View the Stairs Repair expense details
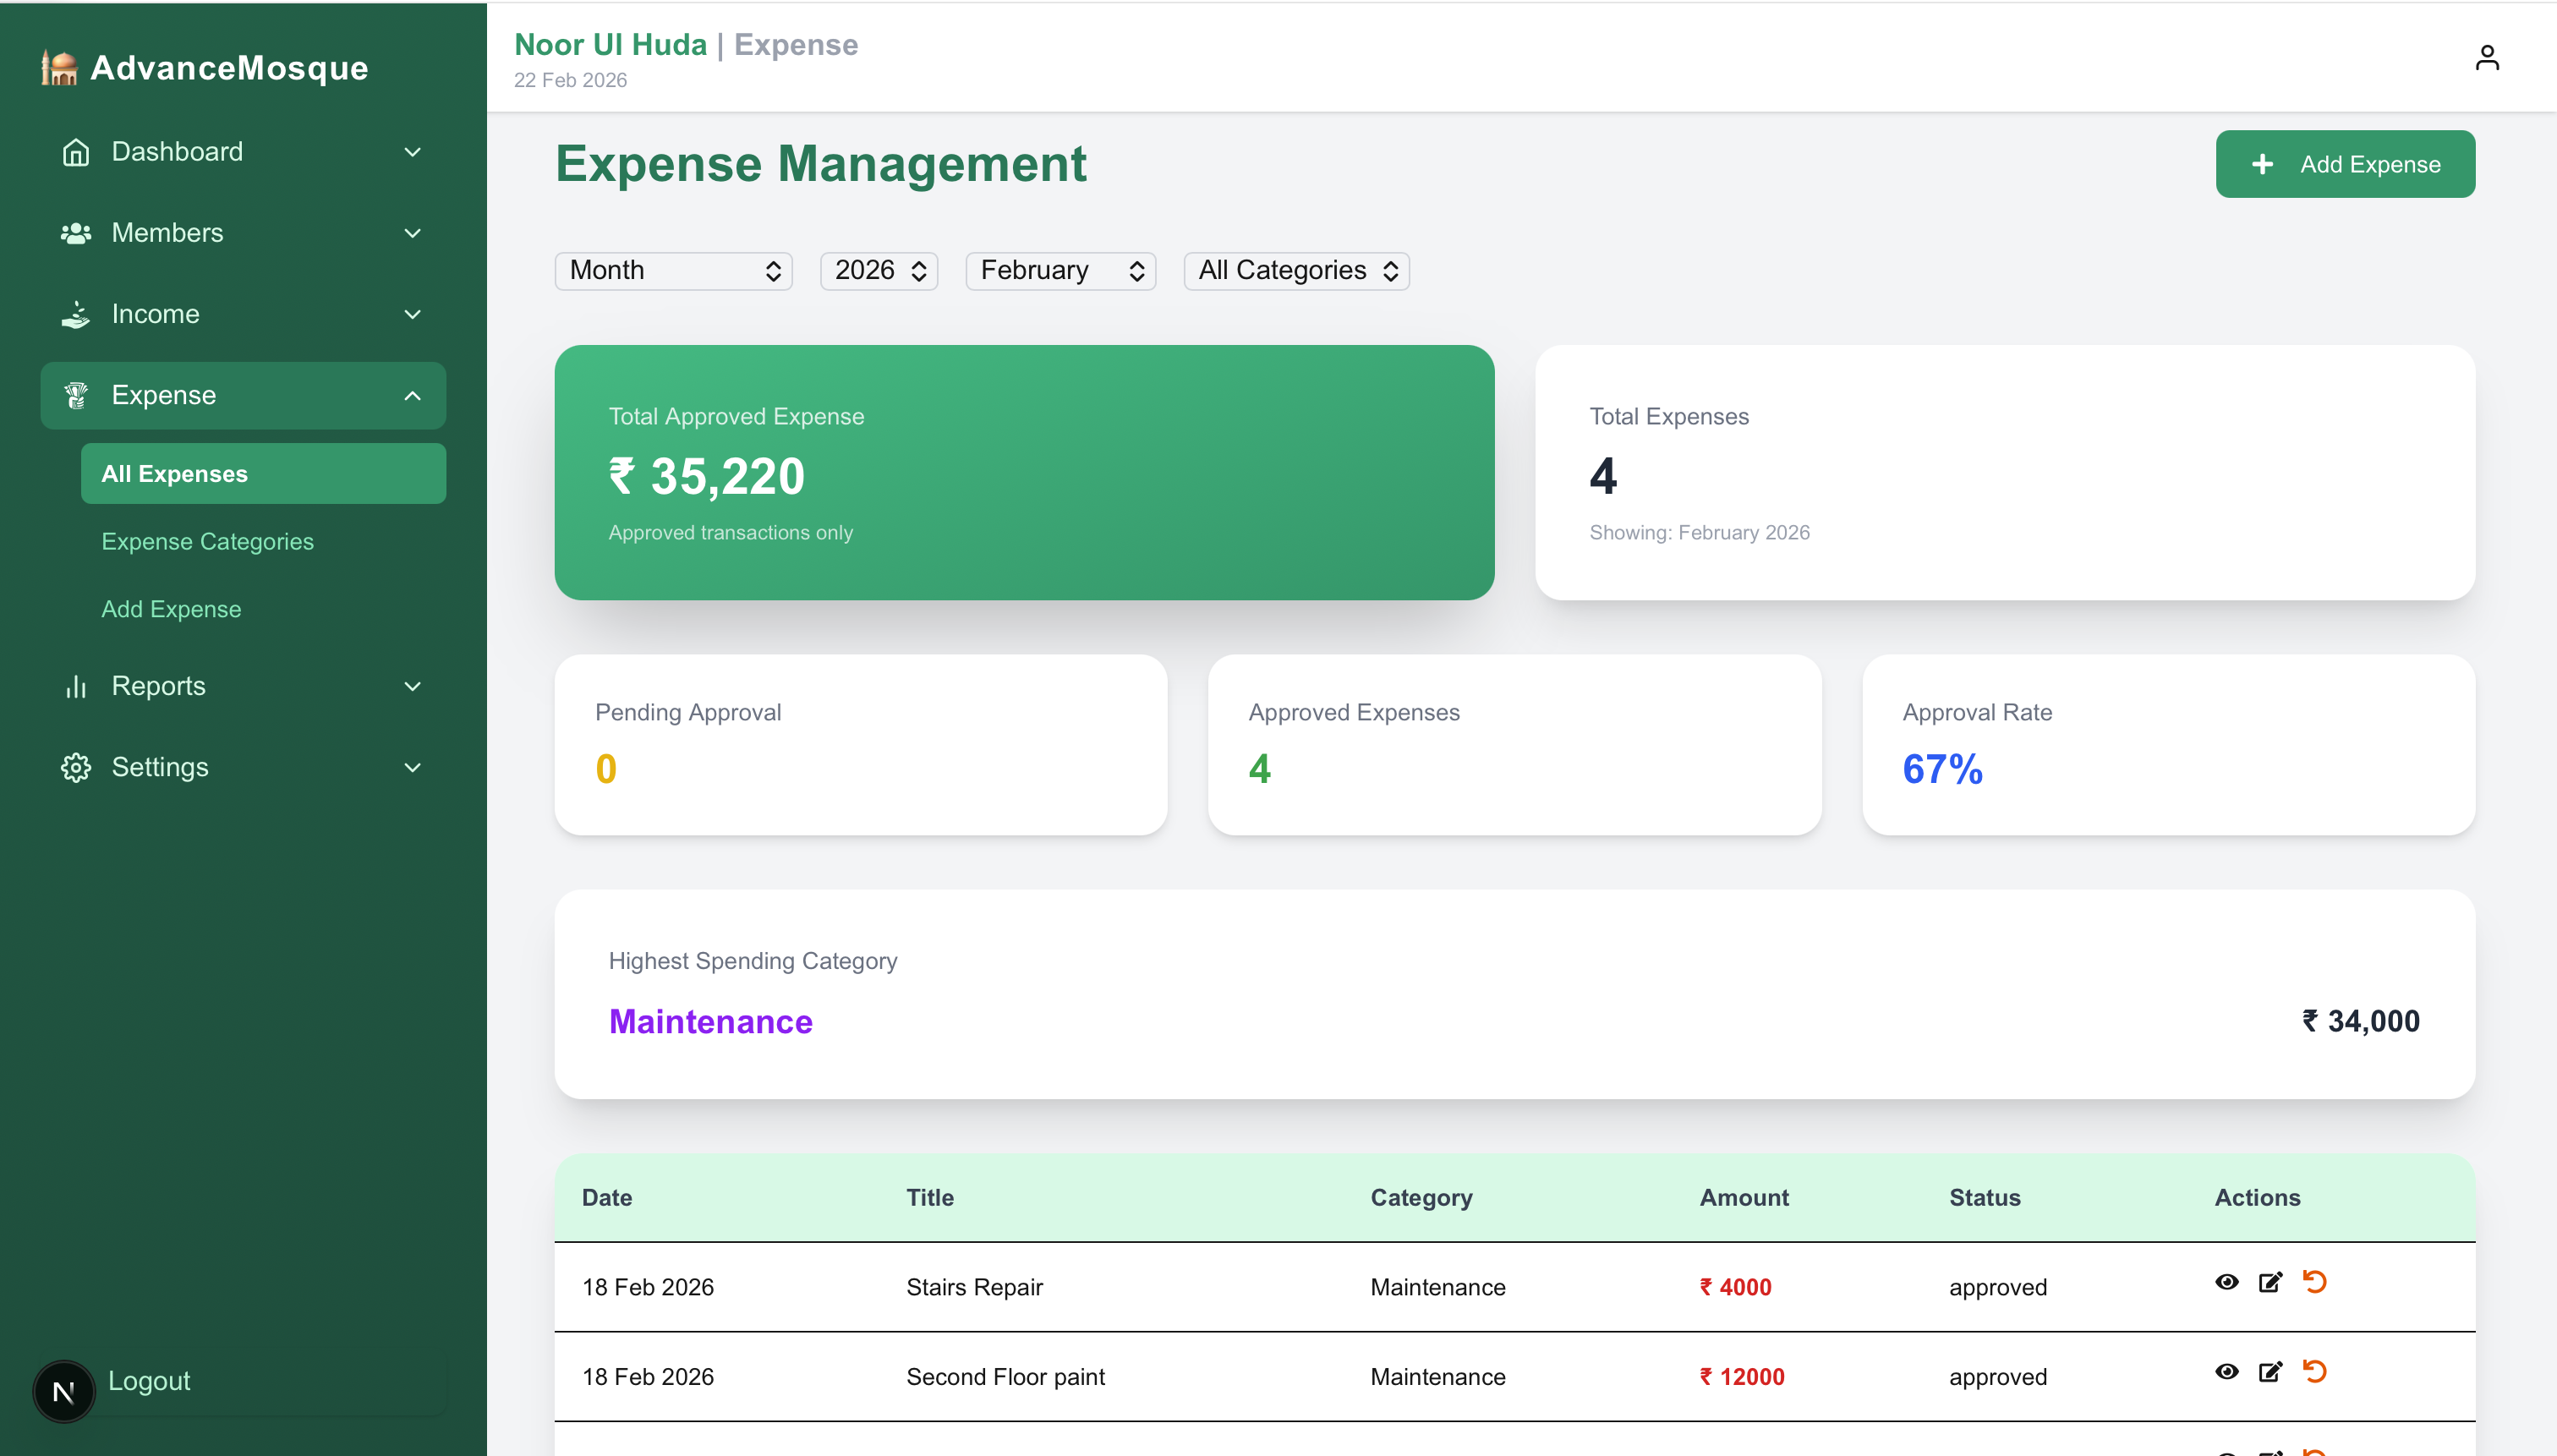 (x=2226, y=1282)
